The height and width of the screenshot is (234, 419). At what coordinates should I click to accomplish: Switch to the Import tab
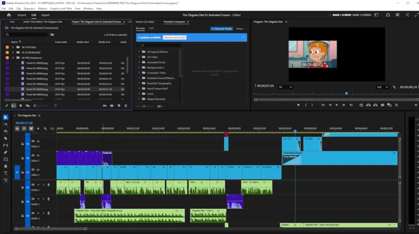(22, 15)
